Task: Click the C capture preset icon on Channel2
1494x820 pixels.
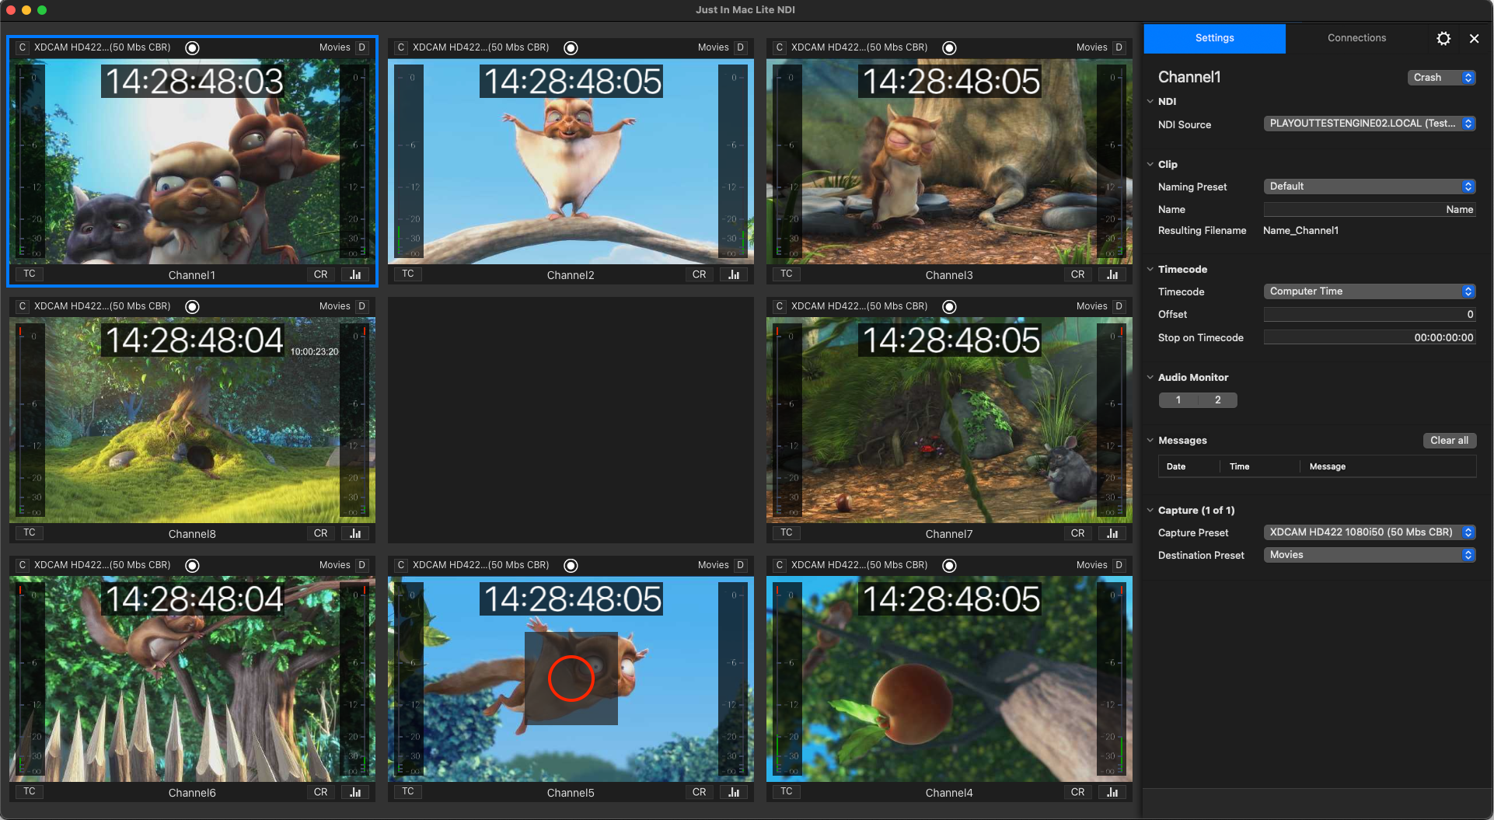Action: [x=400, y=47]
